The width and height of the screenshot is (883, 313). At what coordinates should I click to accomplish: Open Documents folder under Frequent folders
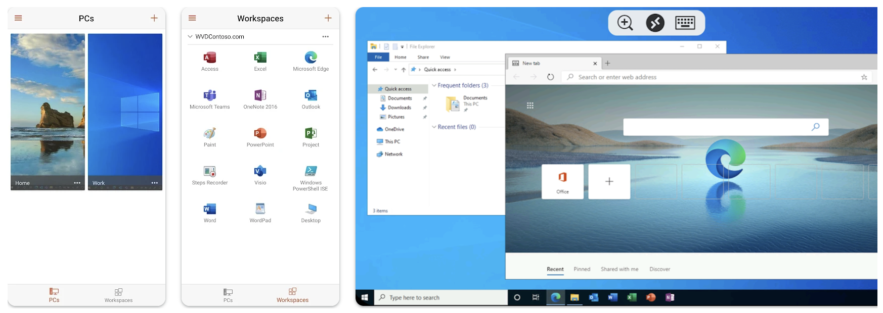point(466,103)
